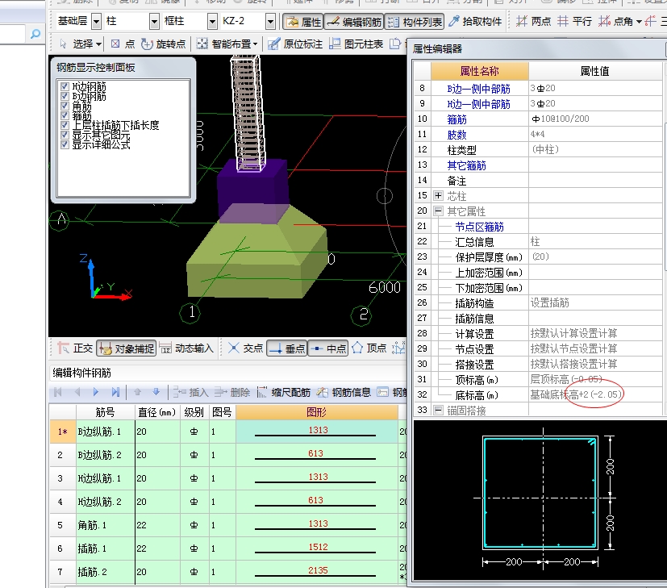Open the 点角 tool dropdown arrow
667x588 pixels.
[639, 22]
